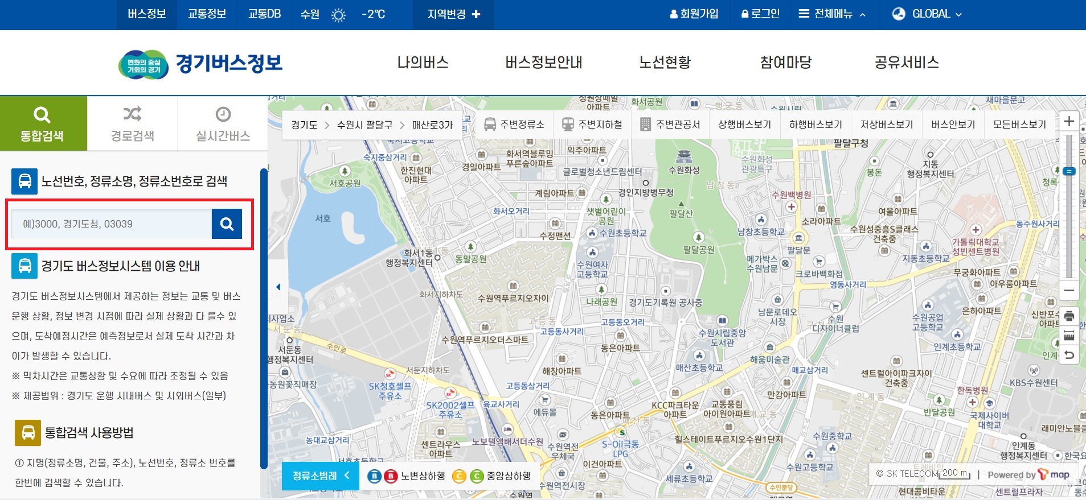Switch to the 경로검색 tab
The image size is (1086, 500).
point(132,123)
